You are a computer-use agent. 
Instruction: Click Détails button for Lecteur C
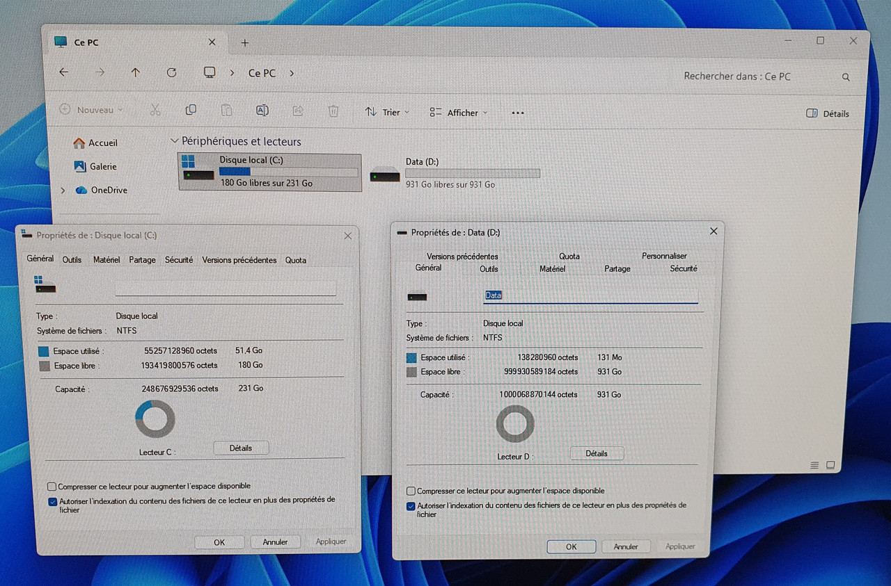[x=241, y=448]
